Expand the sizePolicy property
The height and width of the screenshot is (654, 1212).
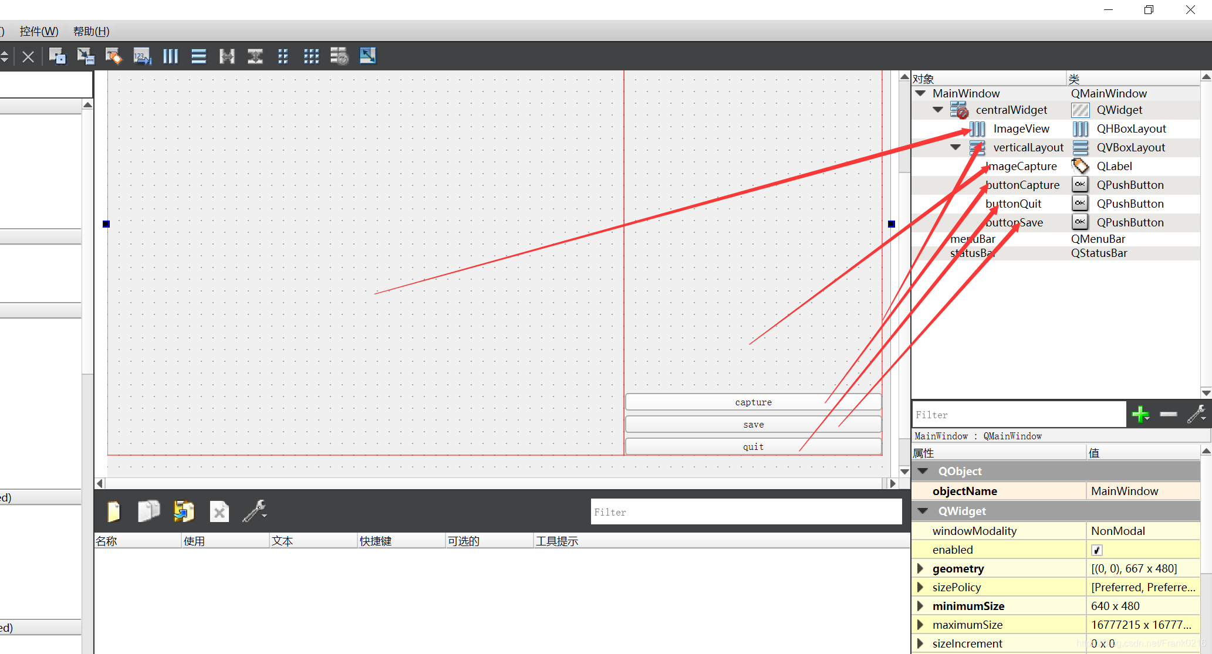coord(920,587)
